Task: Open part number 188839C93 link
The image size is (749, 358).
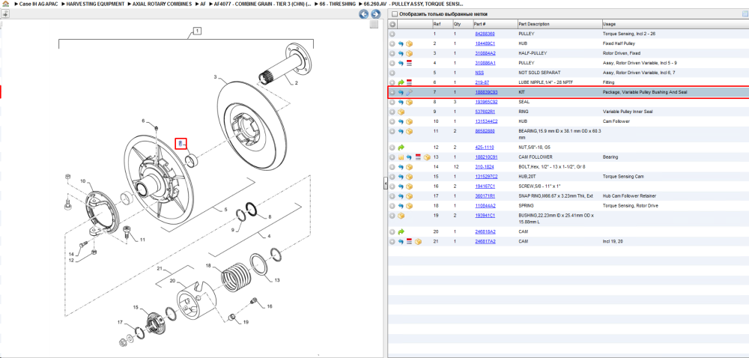Action: point(486,92)
